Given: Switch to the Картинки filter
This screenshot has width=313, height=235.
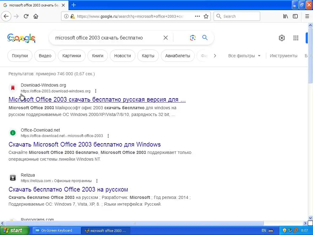Looking at the screenshot, I should click(72, 56).
